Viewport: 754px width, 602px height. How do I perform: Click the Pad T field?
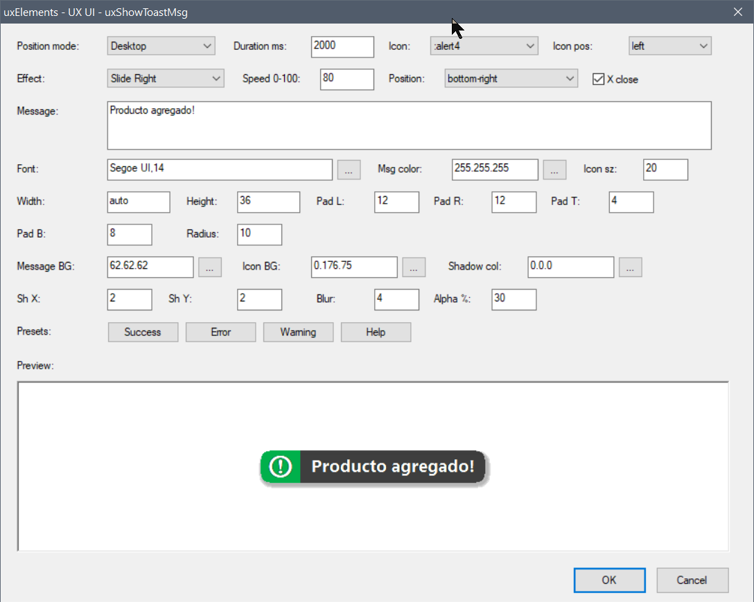631,202
